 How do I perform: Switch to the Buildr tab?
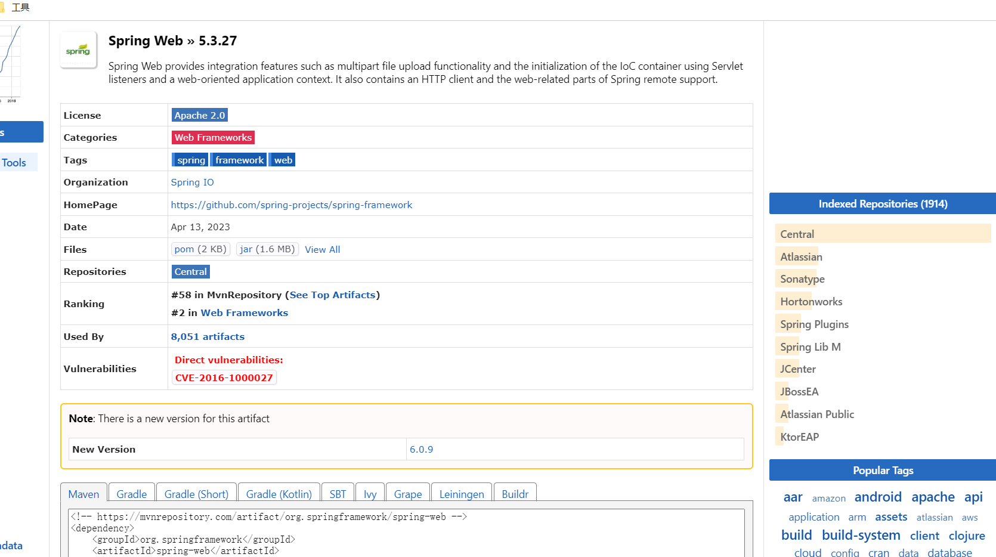pos(515,494)
